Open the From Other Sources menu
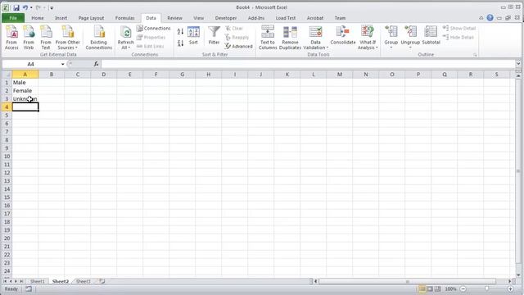524x295 pixels. (x=67, y=38)
